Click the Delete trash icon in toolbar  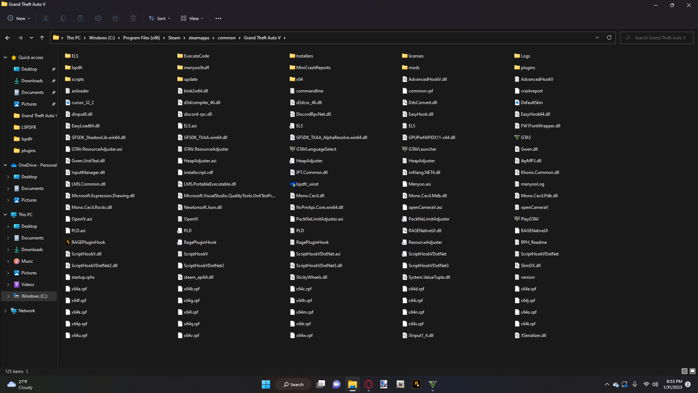133,18
